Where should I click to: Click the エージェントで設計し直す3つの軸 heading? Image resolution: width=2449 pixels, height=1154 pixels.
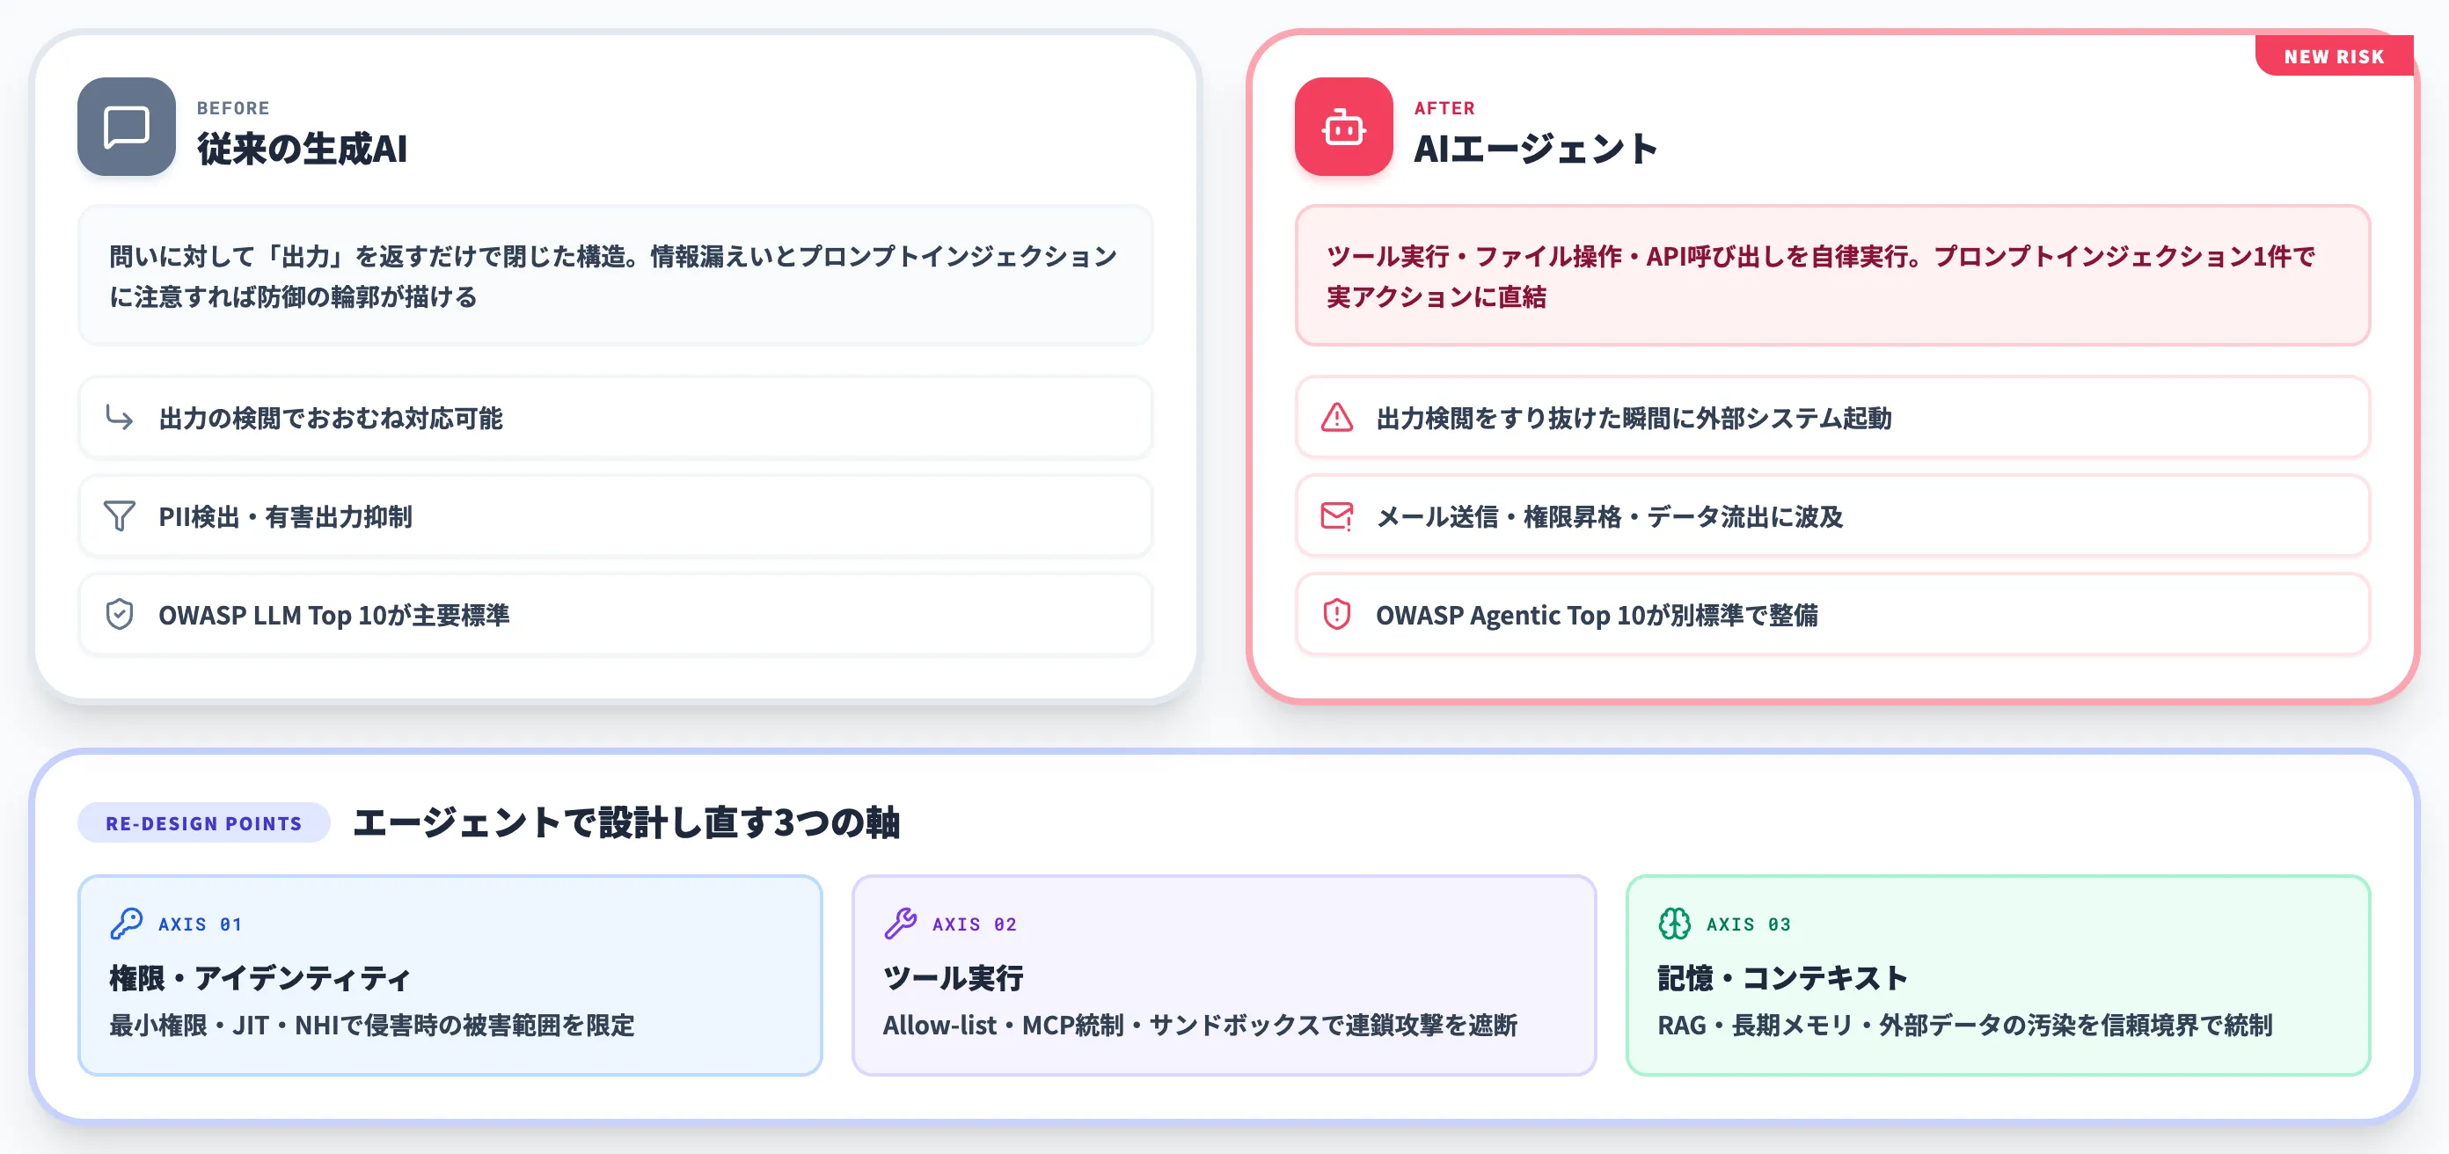tap(625, 823)
